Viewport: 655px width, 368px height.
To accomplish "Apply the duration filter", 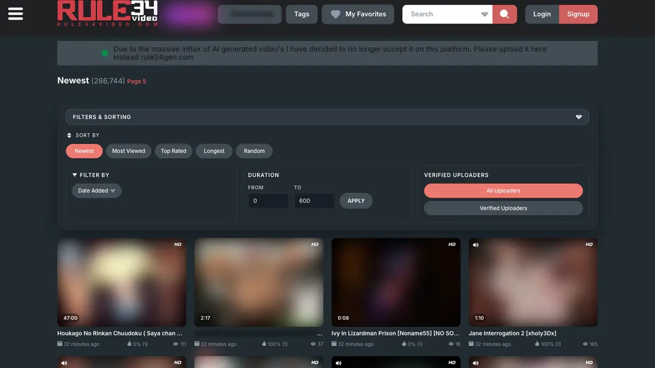I will tap(356, 201).
